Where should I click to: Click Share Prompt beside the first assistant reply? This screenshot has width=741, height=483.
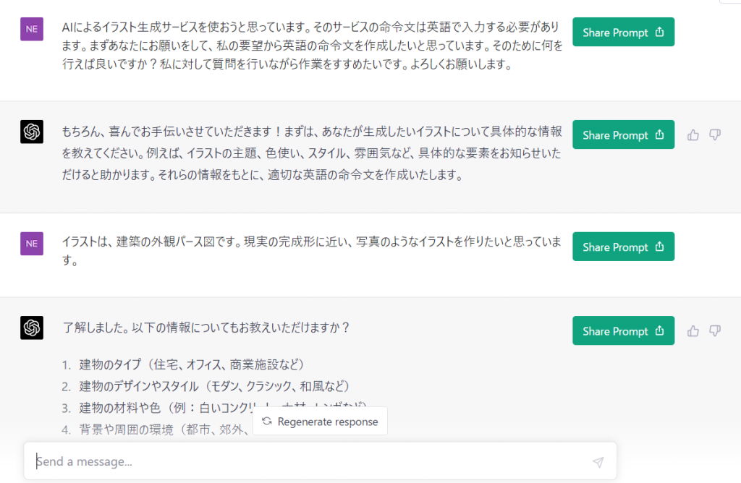623,134
